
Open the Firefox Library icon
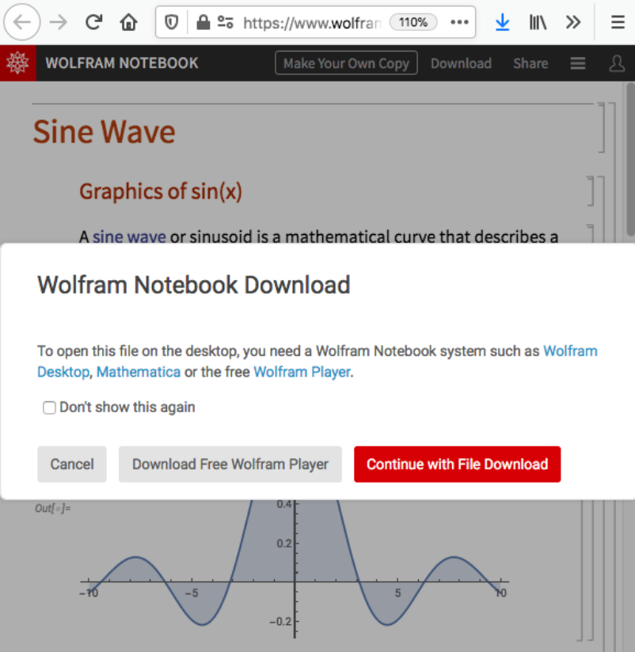click(538, 21)
